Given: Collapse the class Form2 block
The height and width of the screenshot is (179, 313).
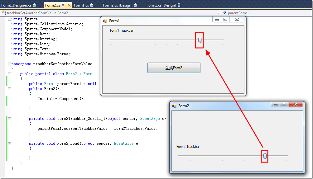Looking at the screenshot, I should click(x=9, y=74).
